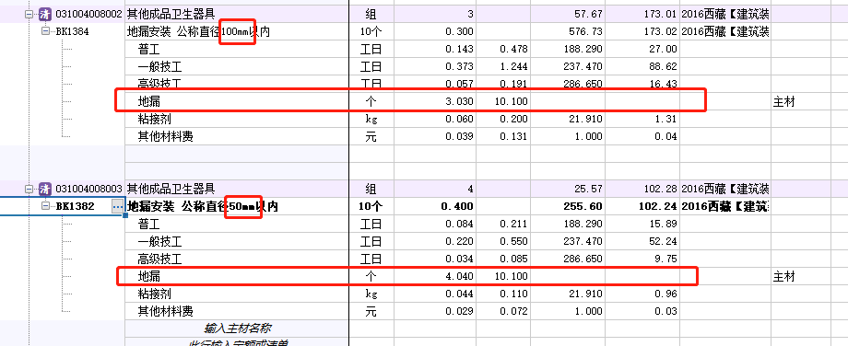Click total 173.01 cell
848x346 pixels.
tap(642, 14)
